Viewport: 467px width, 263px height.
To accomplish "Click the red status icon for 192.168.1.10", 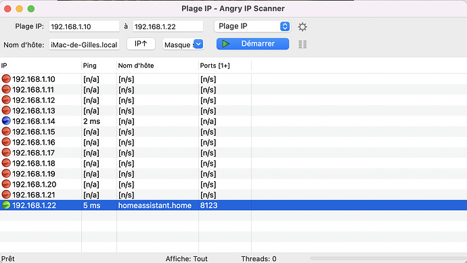I will click(x=6, y=79).
